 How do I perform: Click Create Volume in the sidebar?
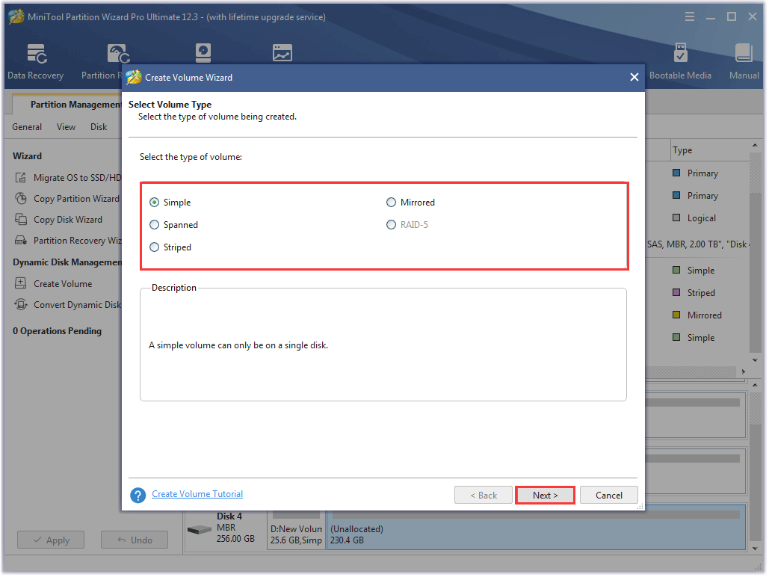(54, 283)
